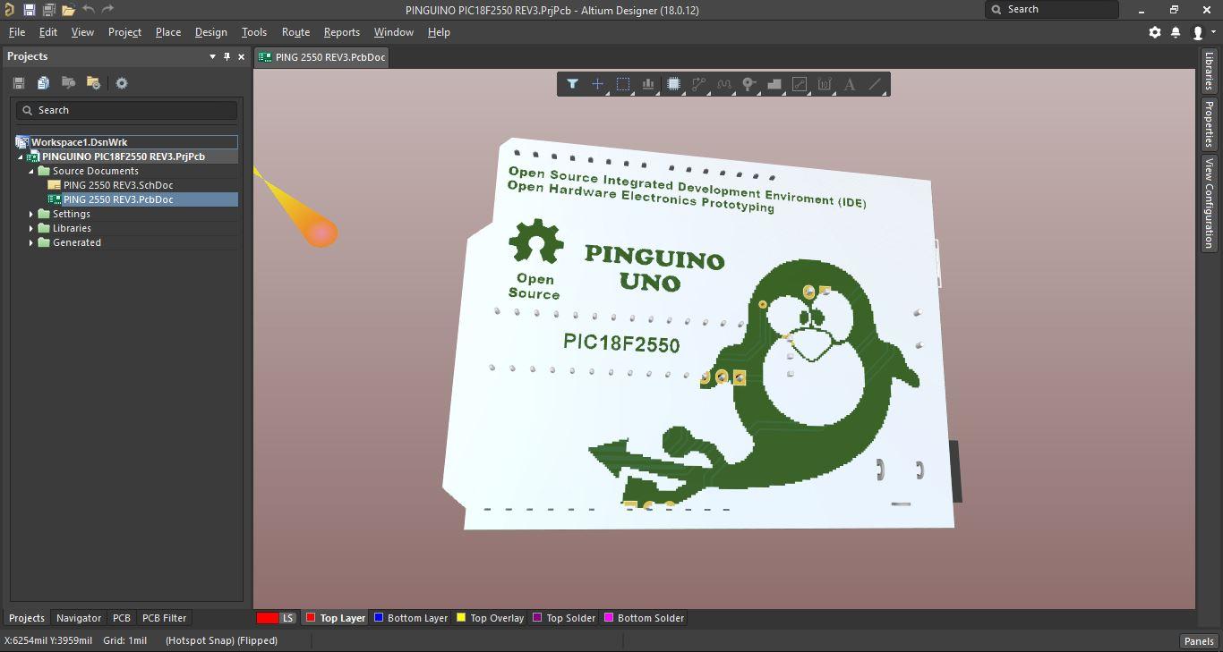This screenshot has height=652, width=1223.
Task: Select the Place Dimension tool
Action: pos(825,84)
